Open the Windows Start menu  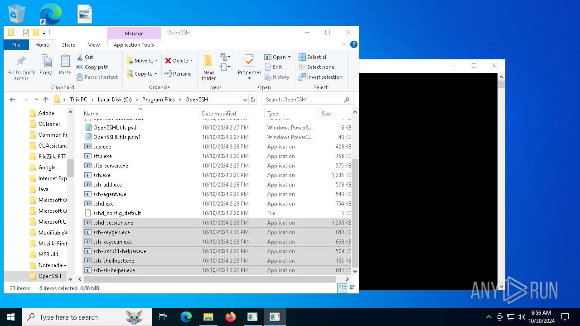[x=11, y=317]
